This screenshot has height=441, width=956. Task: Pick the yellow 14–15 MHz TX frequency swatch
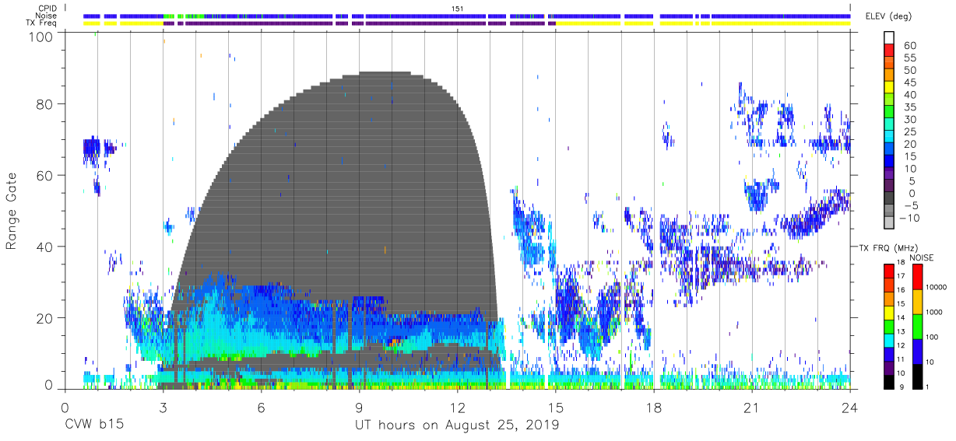pos(889,312)
